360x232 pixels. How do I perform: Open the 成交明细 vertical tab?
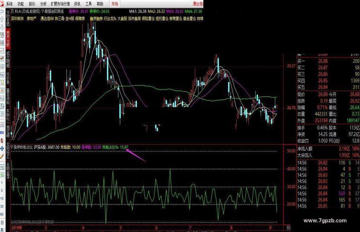click(x=8, y=59)
